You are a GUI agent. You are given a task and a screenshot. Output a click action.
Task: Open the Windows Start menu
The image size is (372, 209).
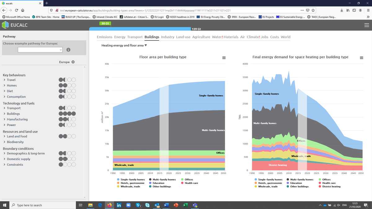point(5,205)
